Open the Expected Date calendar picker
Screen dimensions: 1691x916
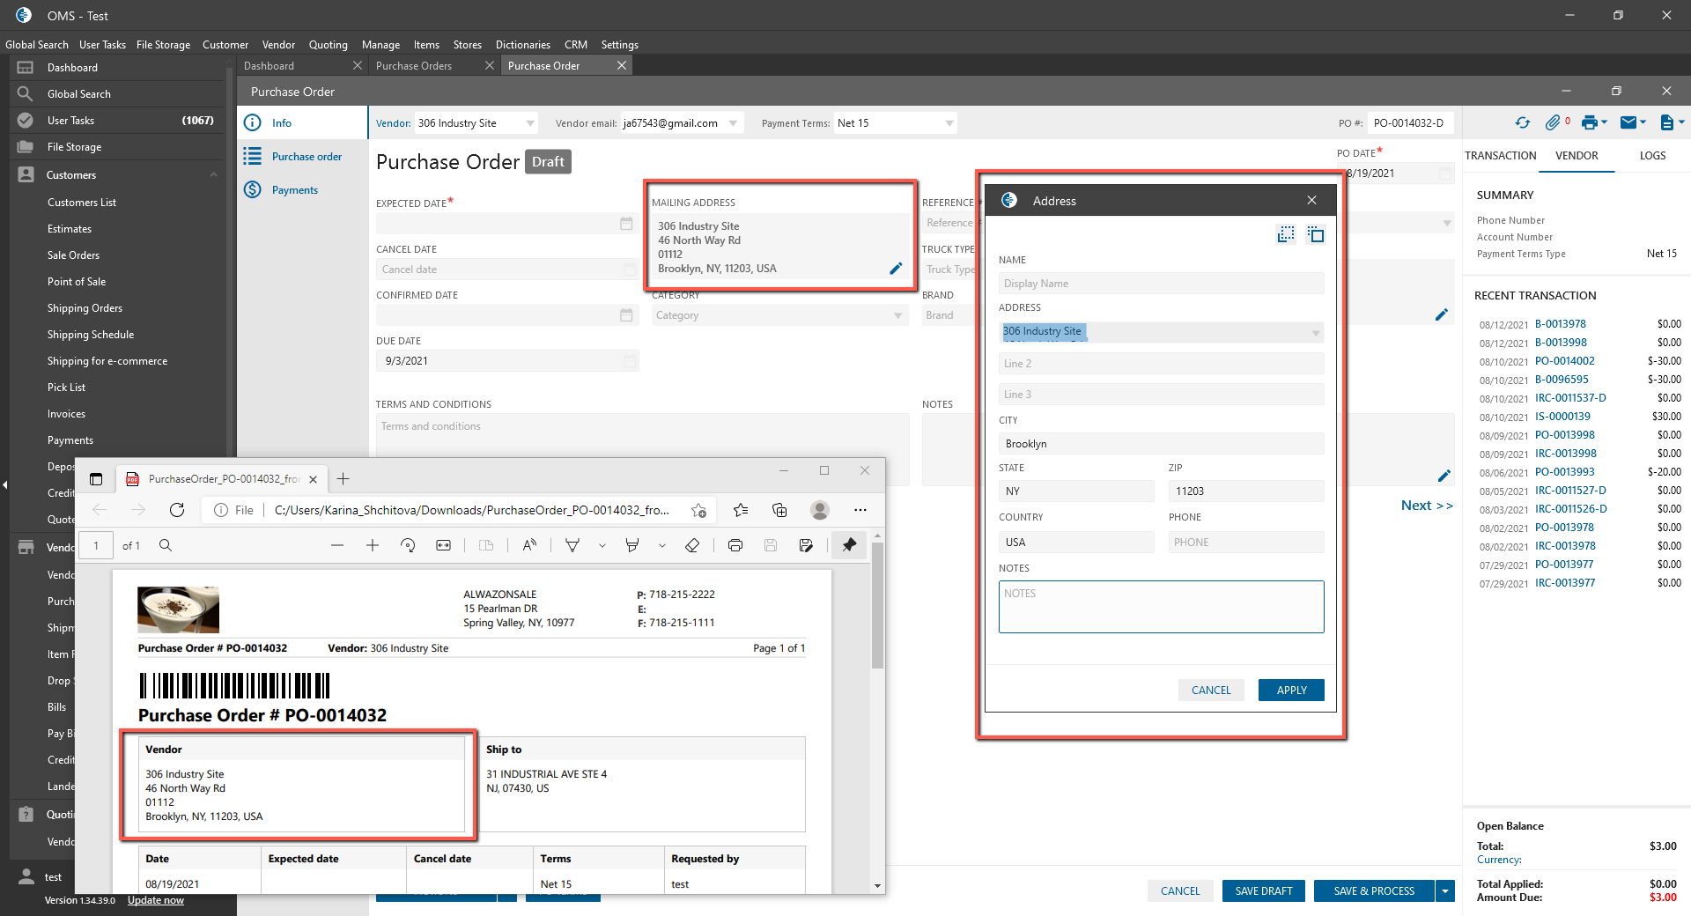pos(626,224)
